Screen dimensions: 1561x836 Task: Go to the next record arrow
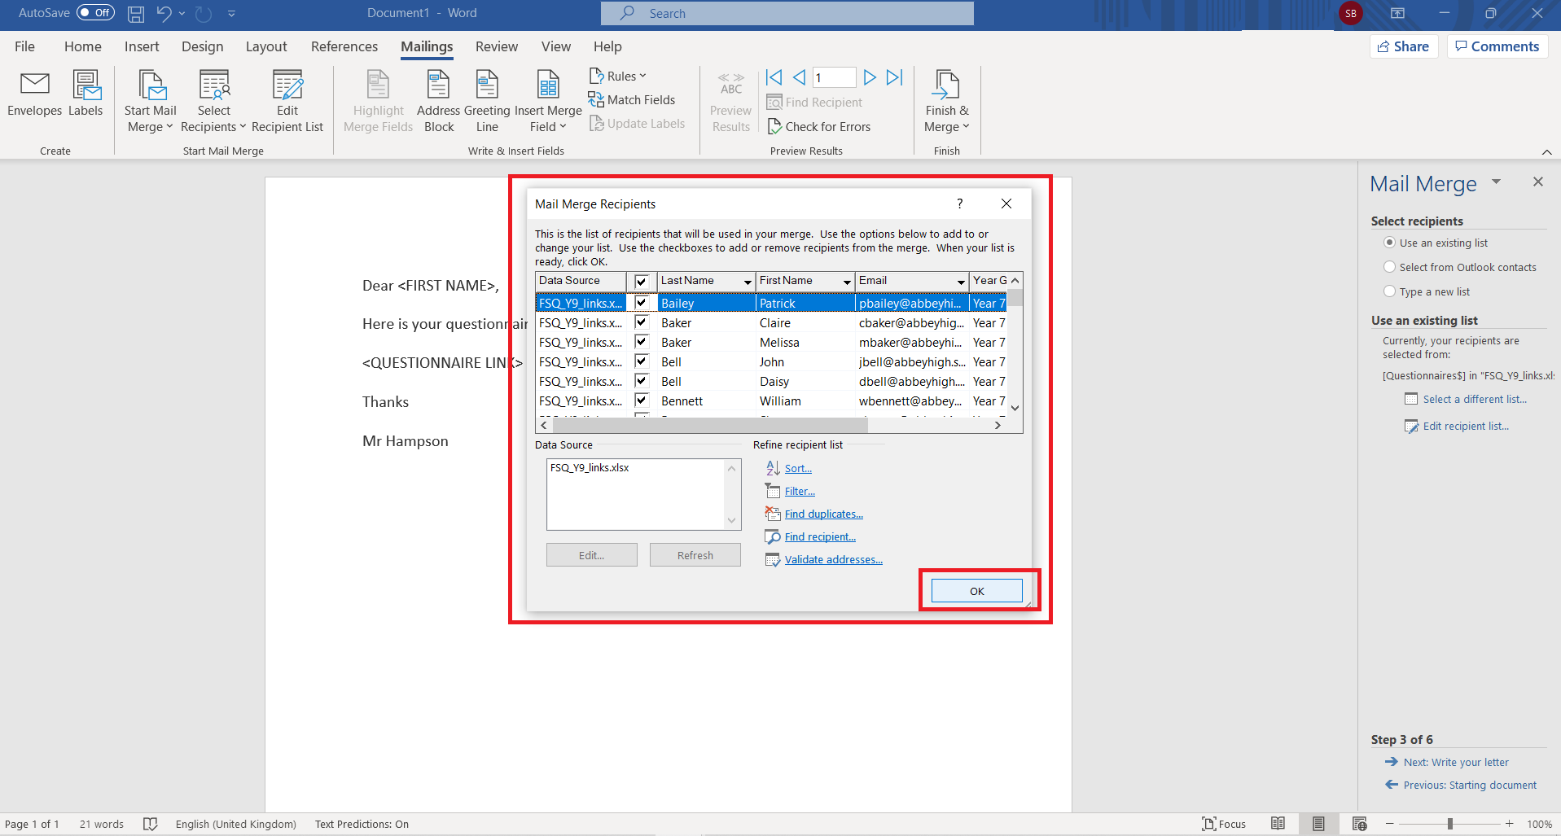pos(870,77)
